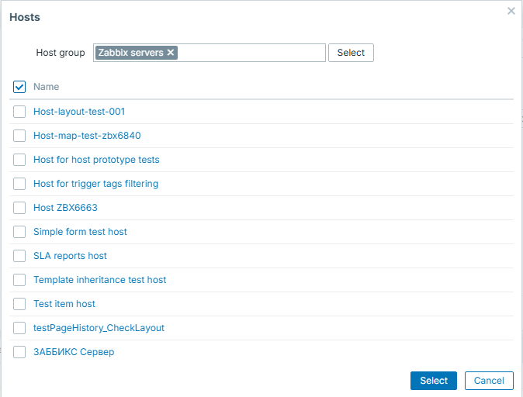The width and height of the screenshot is (523, 397).
Task: Click into the Host group field
Action: [x=248, y=53]
